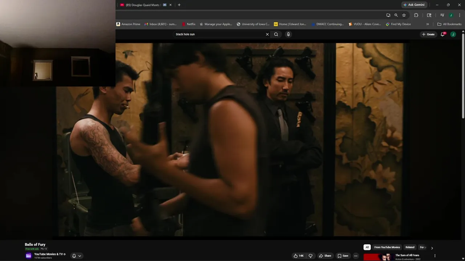Open the YouTube account avatar J
Image resolution: width=465 pixels, height=261 pixels.
point(453,34)
